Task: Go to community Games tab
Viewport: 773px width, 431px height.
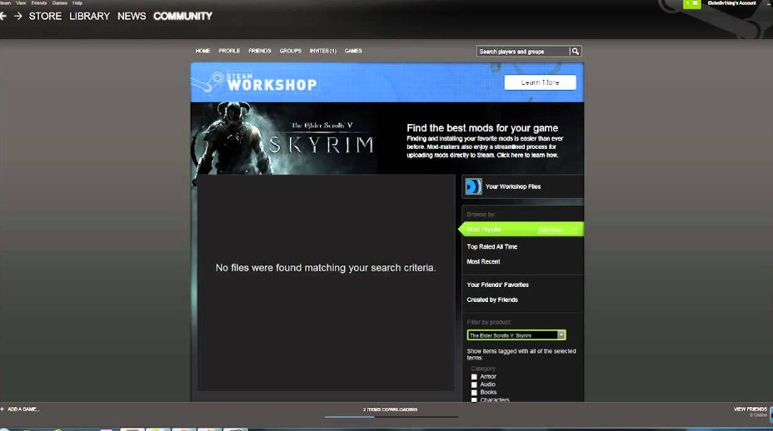Action: [353, 51]
